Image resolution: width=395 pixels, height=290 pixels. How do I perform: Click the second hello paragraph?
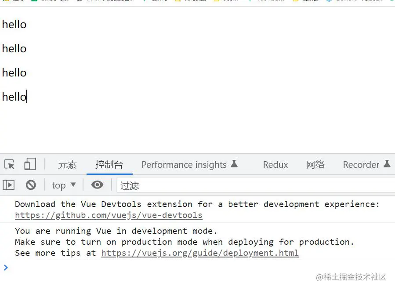coord(14,49)
